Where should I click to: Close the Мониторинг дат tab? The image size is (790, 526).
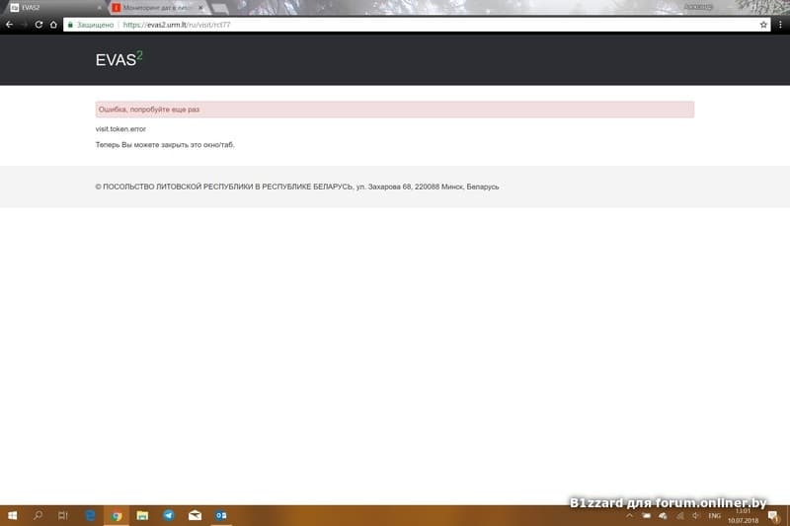(x=200, y=8)
